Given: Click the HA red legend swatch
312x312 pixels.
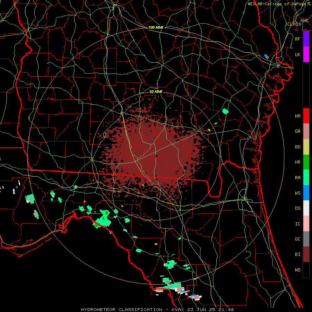Looking at the screenshot, I should 306,116.
